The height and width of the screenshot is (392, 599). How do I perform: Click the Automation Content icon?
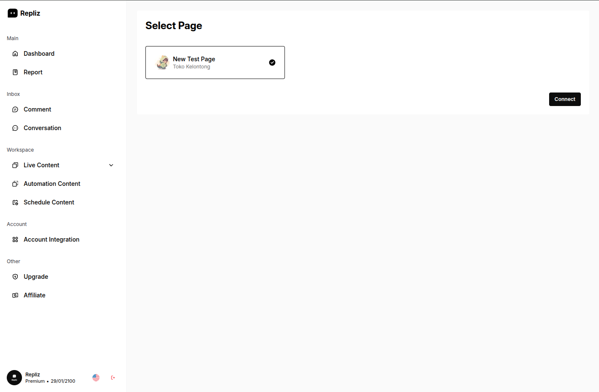[x=15, y=184]
